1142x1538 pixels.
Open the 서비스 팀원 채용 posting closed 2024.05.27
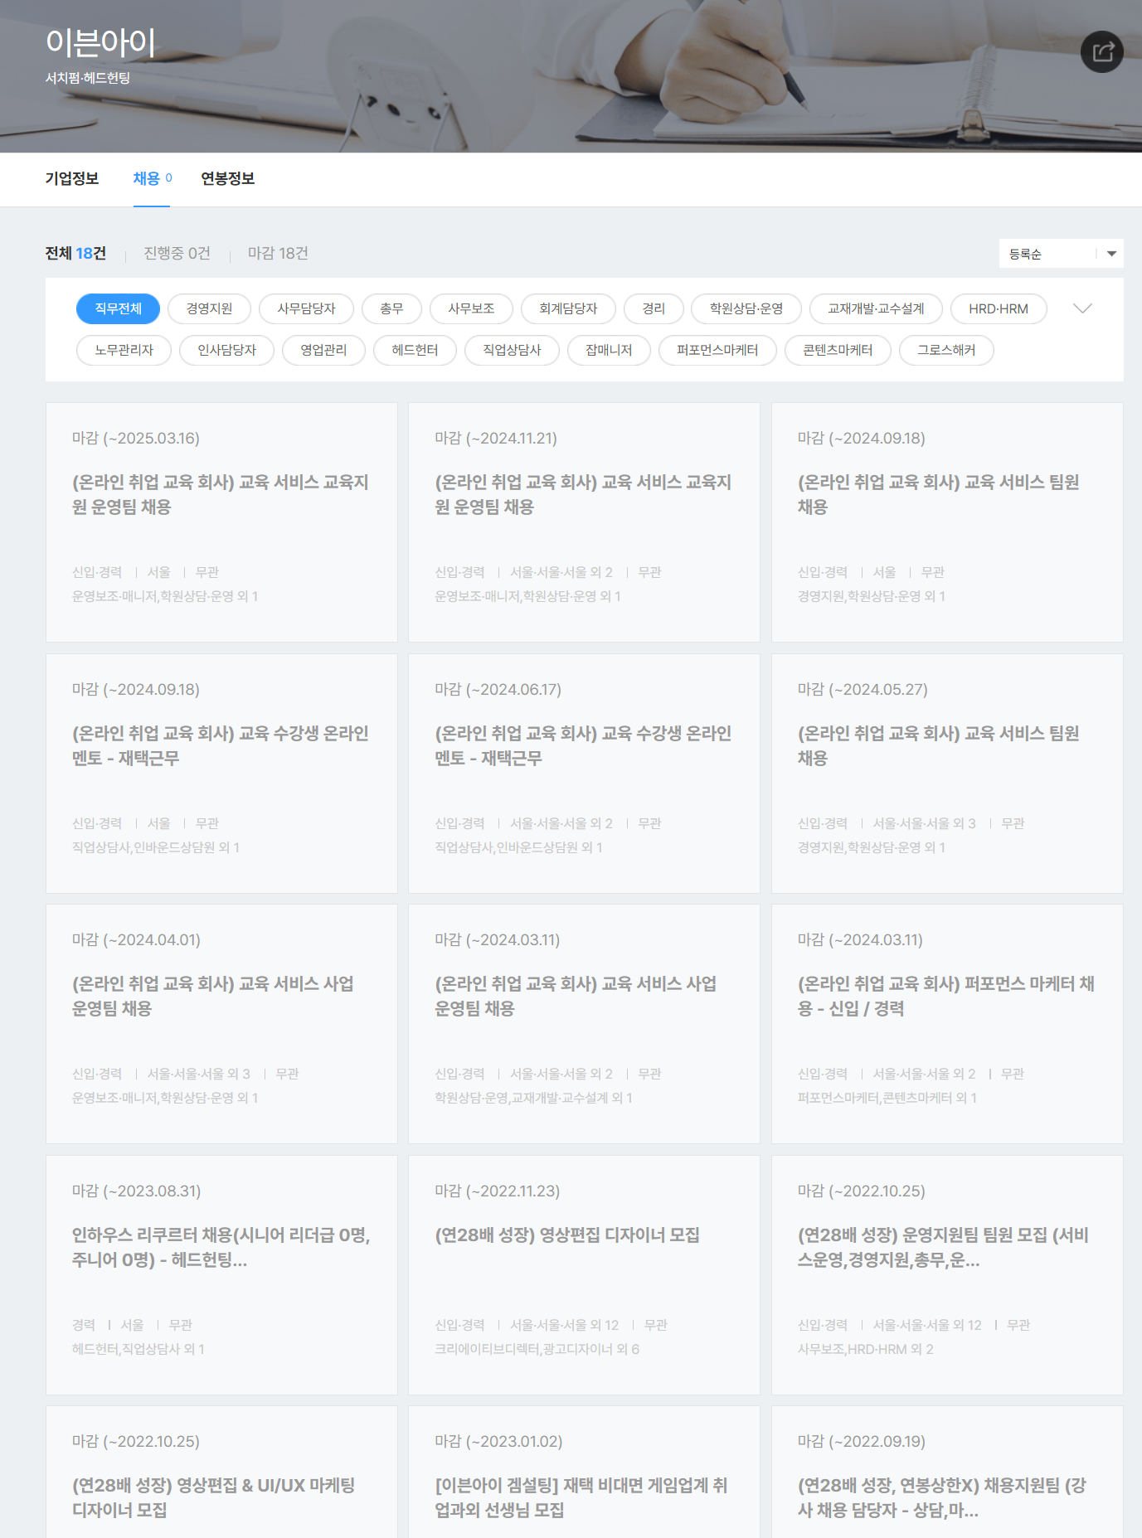(x=947, y=774)
